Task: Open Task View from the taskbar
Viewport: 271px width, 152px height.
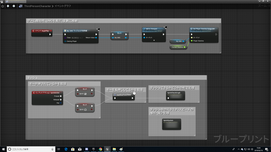Action: (58, 149)
